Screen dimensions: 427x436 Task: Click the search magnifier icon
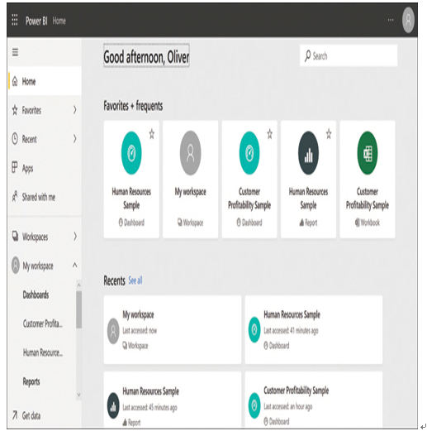[x=307, y=56]
